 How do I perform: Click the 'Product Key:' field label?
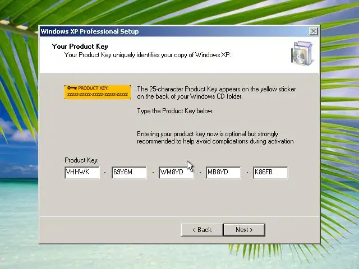point(81,160)
